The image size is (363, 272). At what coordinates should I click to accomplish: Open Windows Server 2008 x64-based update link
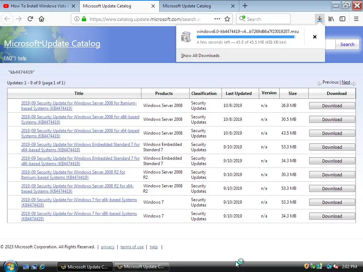80,133
